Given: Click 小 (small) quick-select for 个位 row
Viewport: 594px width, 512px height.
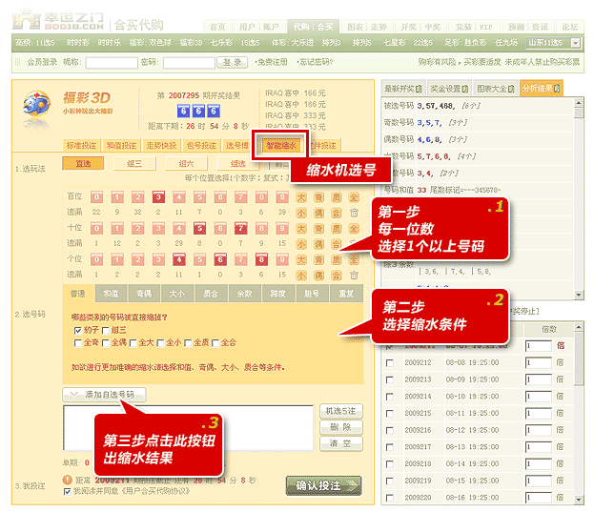Looking at the screenshot, I should click(301, 276).
